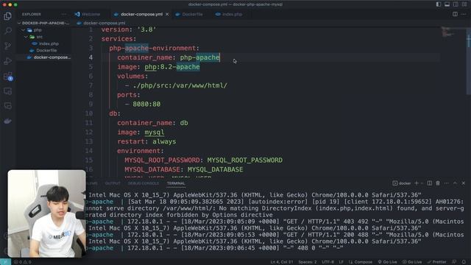471x265 pixels.
Task: Switch to the Welcome tab
Action: pos(88,14)
